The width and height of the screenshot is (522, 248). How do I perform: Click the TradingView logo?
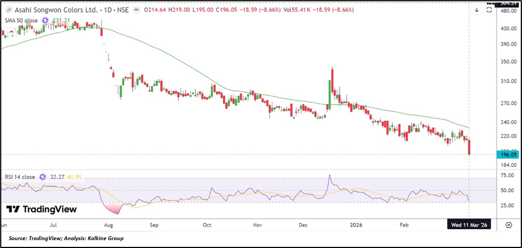(x=41, y=209)
